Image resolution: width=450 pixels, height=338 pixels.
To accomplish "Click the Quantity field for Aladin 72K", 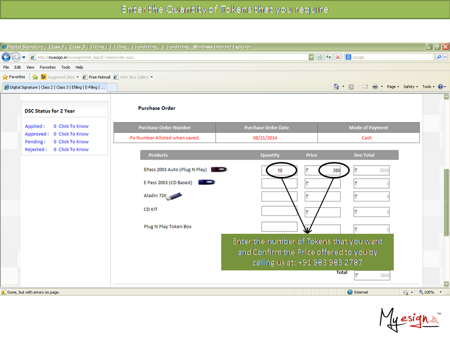I will 279,196.
